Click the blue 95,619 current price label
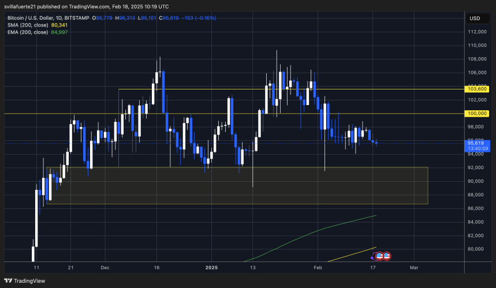The image size is (496, 288). click(x=479, y=144)
